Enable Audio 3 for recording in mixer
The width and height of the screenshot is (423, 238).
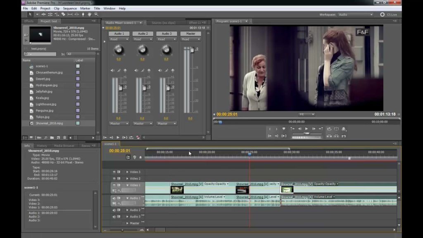click(x=173, y=70)
